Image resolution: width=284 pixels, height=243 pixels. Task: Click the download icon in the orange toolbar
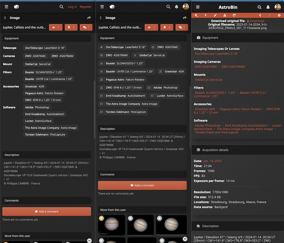pos(225,15)
